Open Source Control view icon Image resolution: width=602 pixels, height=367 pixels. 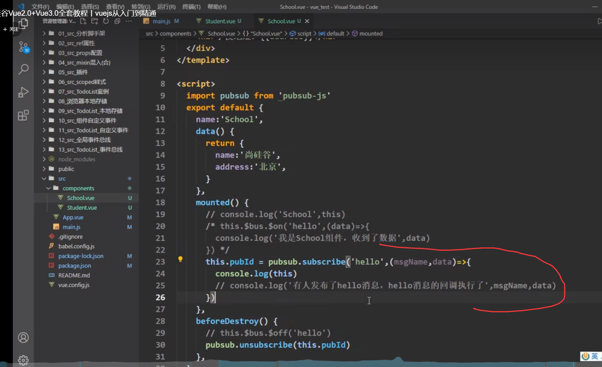(24, 47)
